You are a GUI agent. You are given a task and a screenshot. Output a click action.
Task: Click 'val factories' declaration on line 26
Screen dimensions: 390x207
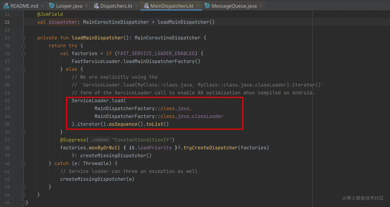pyautogui.click(x=79, y=53)
